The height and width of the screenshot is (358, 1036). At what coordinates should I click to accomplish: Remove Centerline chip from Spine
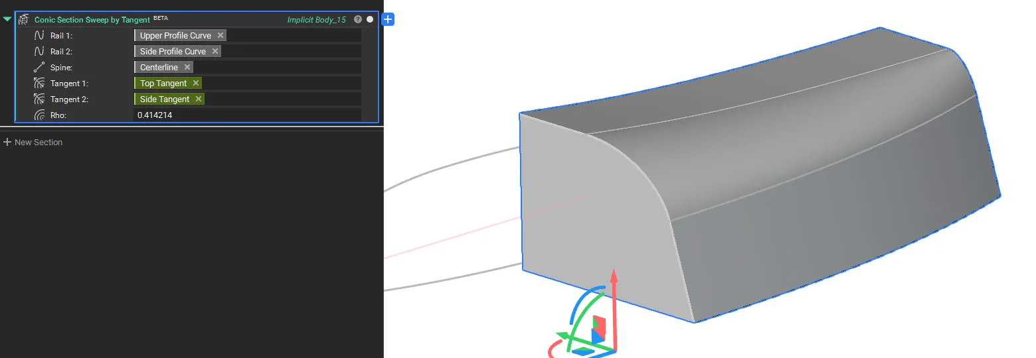pos(187,67)
